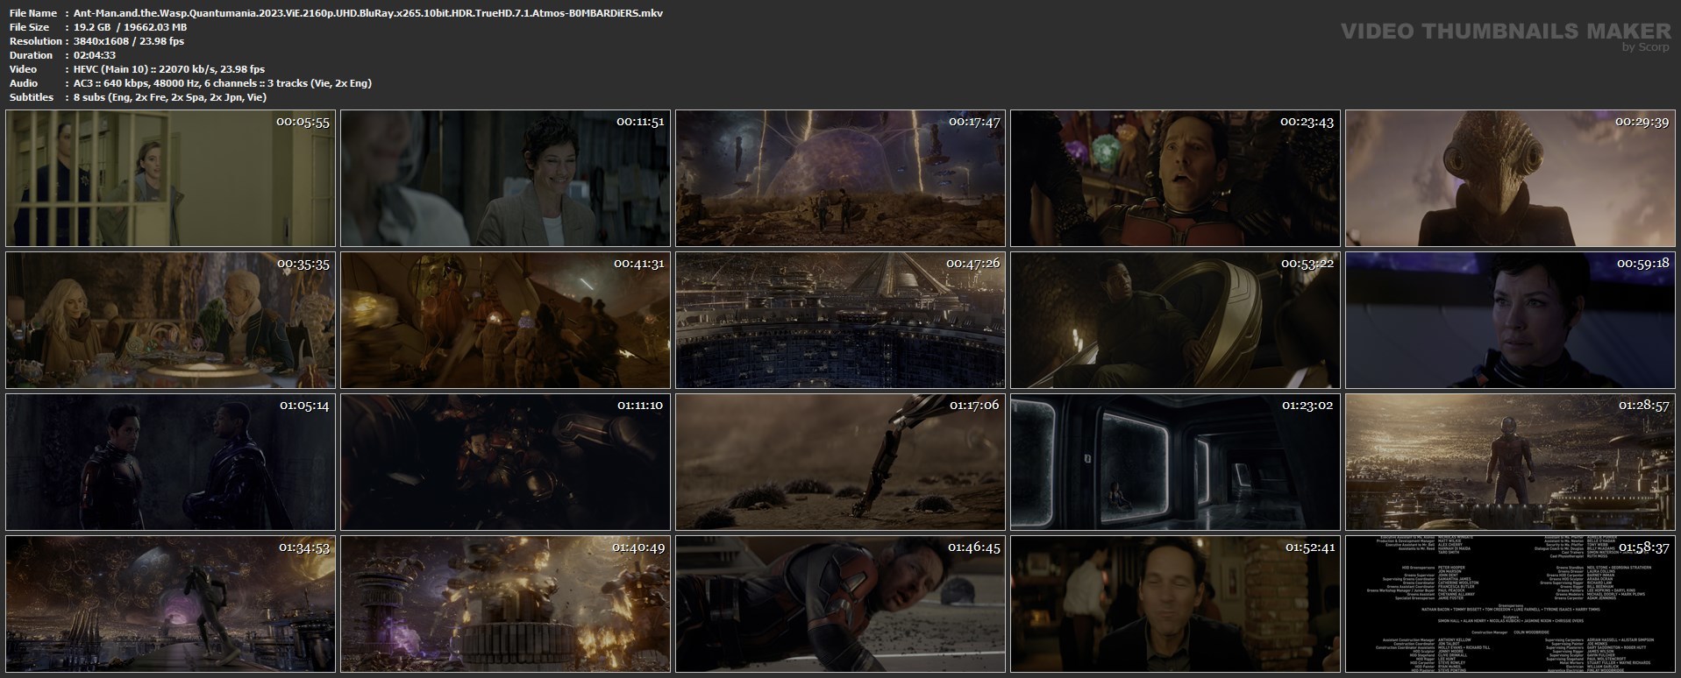Select the thumbnail at 00:41:31
1681x678 pixels.
(x=505, y=320)
